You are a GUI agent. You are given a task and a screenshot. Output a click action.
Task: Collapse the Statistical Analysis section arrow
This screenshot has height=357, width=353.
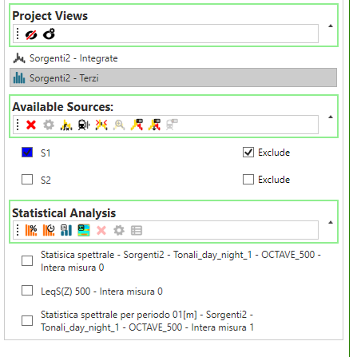331,222
